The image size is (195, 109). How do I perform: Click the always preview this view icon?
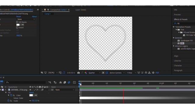point(42,73)
